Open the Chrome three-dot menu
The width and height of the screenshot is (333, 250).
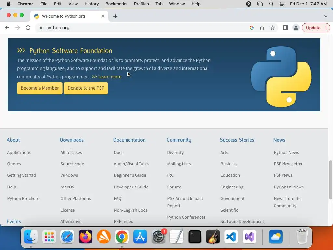point(326,28)
